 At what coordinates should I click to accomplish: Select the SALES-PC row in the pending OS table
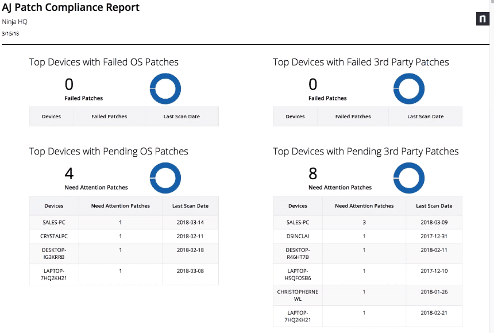click(53, 222)
